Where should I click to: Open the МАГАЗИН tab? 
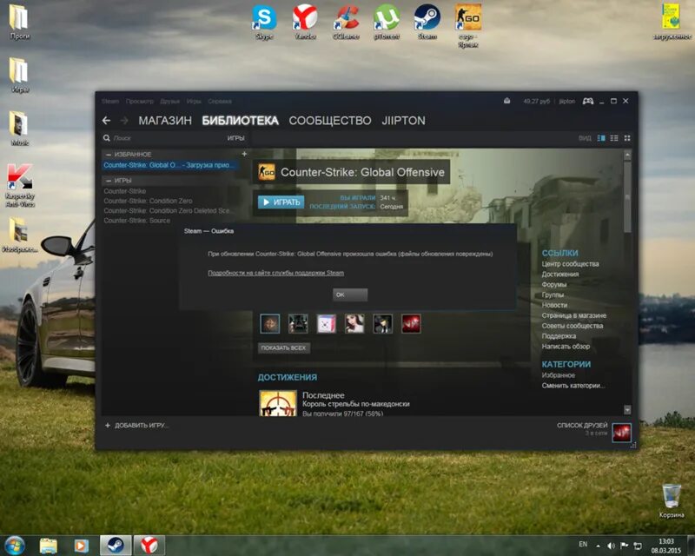coord(165,121)
